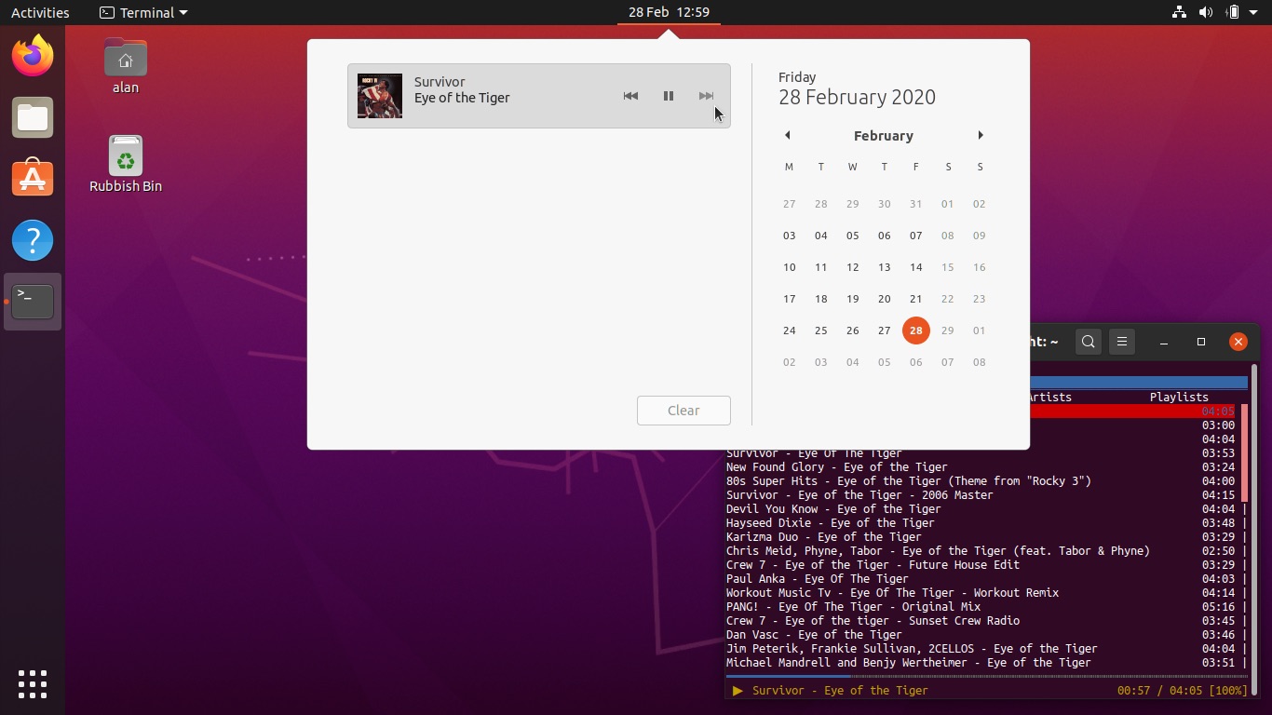
Task: Open the terminal hamburger menu
Action: (1122, 342)
